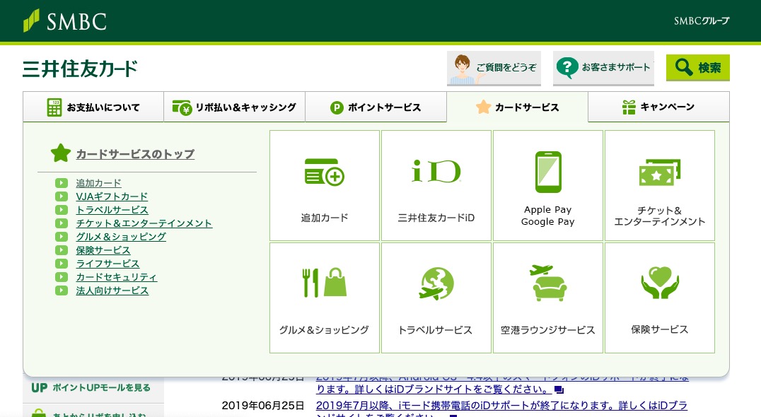This screenshot has width=761, height=417.
Task: Click the green star beside カードサービスのトップ
Action: (61, 153)
